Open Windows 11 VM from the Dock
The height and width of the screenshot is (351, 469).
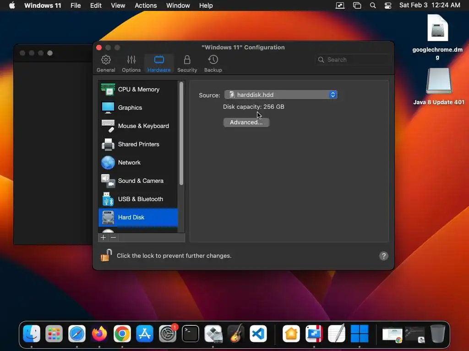(359, 333)
